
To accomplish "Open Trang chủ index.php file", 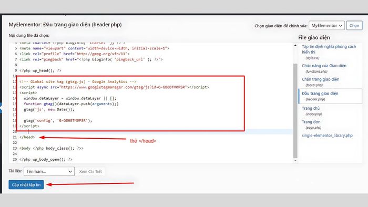I will pos(312,111).
